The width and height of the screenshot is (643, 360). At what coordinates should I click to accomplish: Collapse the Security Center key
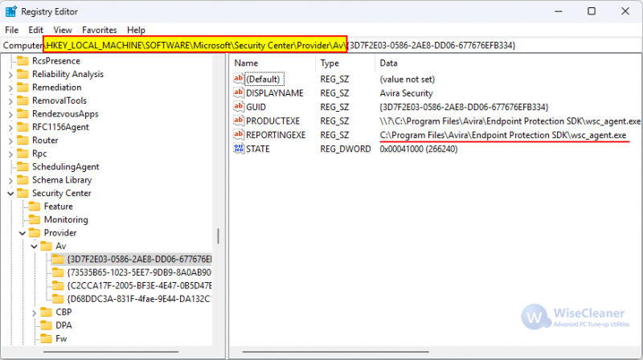point(10,193)
